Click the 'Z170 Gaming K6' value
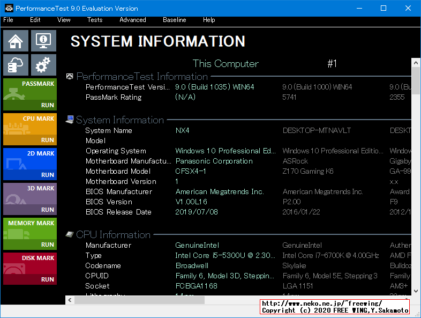The image size is (421, 318). pos(308,171)
